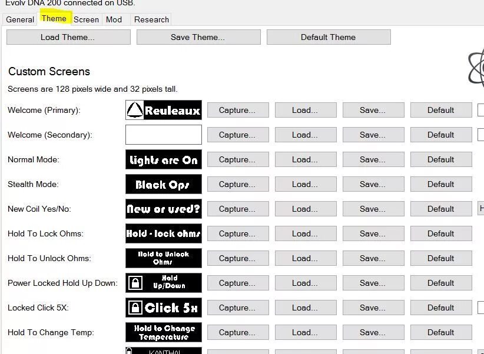Image resolution: width=484 pixels, height=354 pixels.
Task: Reset Locked Click 5X to Default
Action: [441, 308]
